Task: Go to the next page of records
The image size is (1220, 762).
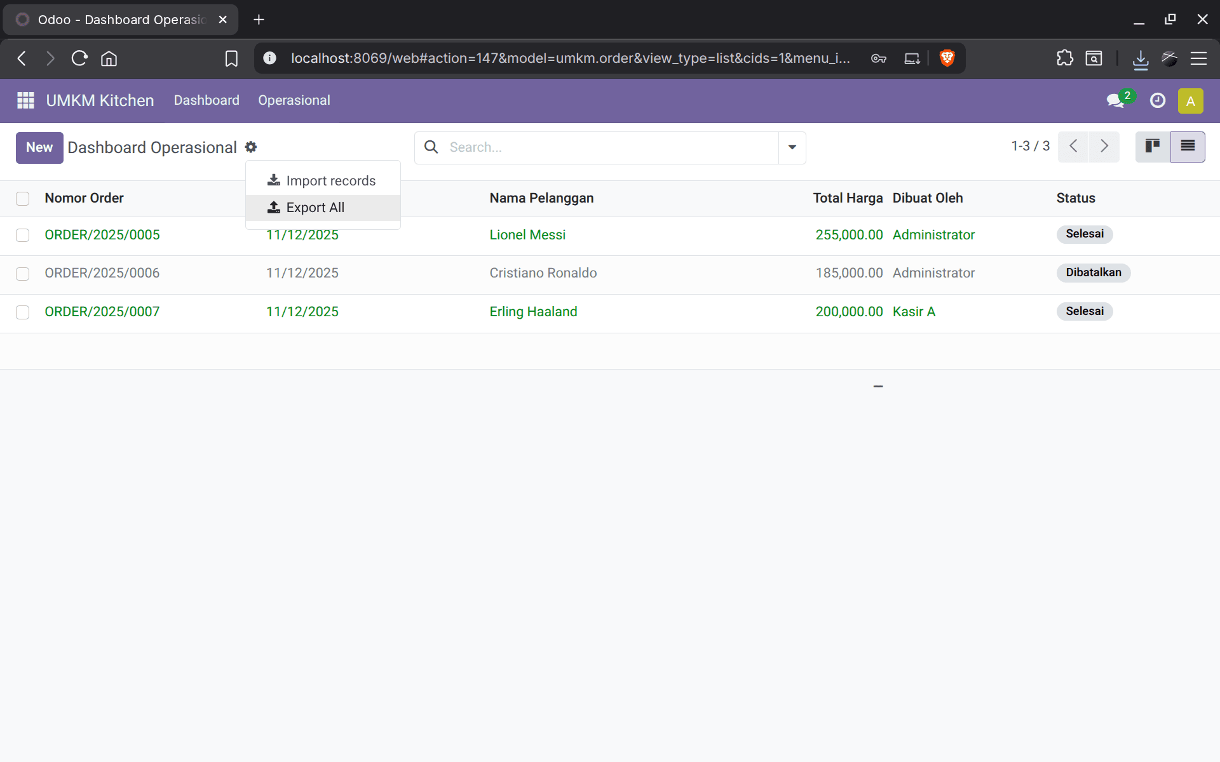Action: click(x=1104, y=147)
